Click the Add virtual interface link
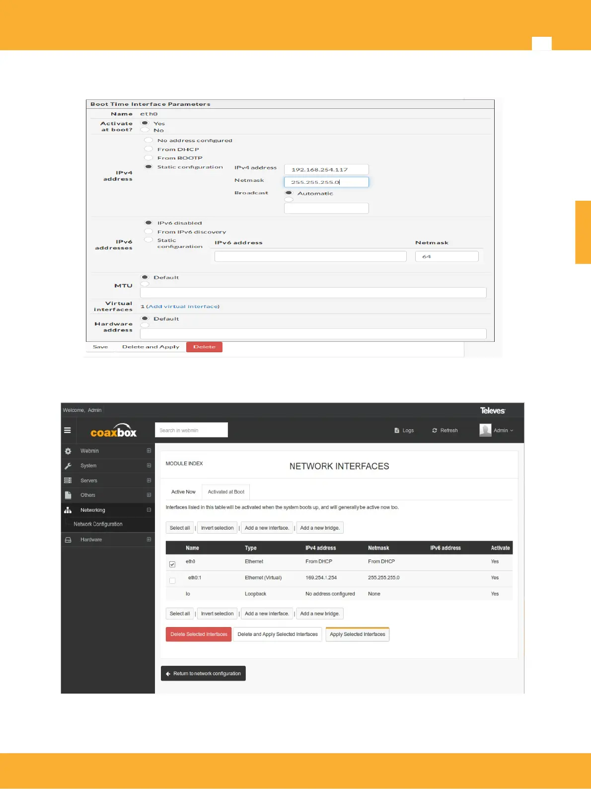The height and width of the screenshot is (789, 591). tap(183, 307)
